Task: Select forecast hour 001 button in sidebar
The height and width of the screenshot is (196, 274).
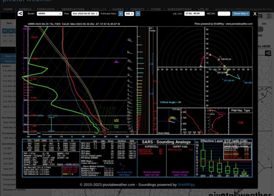Action: (11, 31)
